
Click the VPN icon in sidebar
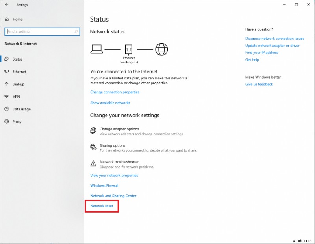(x=7, y=96)
